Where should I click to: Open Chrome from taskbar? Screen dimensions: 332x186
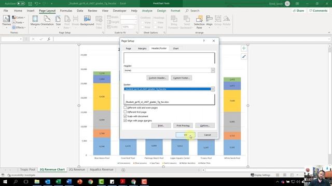[x=90, y=181]
